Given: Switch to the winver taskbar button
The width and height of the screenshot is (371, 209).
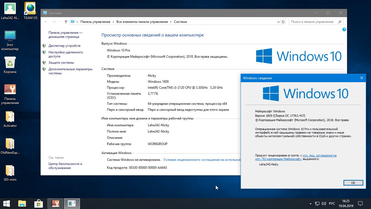Looking at the screenshot, I should (x=72, y=204).
